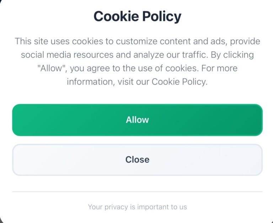Click the 'information, visit our' text

[108, 82]
